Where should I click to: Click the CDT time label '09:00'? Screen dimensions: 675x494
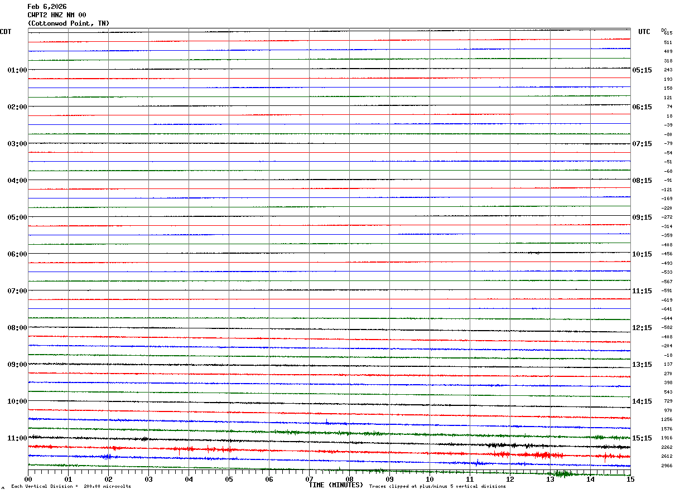(17, 365)
